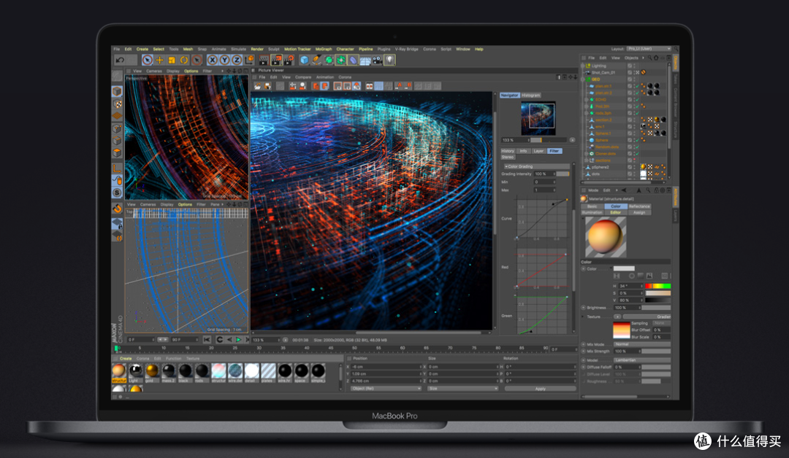The height and width of the screenshot is (458, 789).
Task: Open Render Settings gear clapperboard
Action: (x=289, y=61)
